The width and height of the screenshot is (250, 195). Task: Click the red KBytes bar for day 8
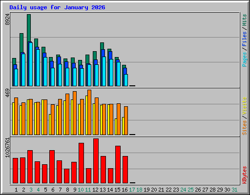(67, 176)
